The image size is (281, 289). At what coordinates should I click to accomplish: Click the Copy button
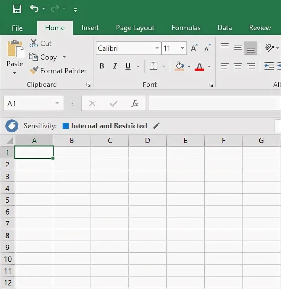pyautogui.click(x=43, y=57)
